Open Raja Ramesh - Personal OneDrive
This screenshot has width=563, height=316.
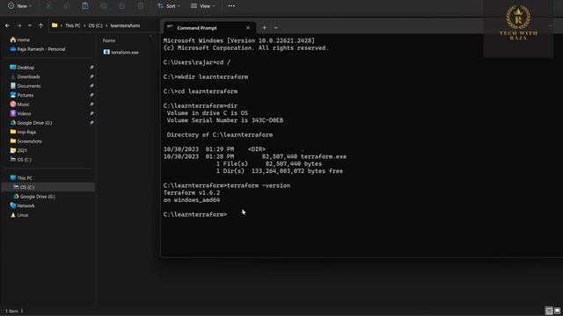click(x=38, y=49)
